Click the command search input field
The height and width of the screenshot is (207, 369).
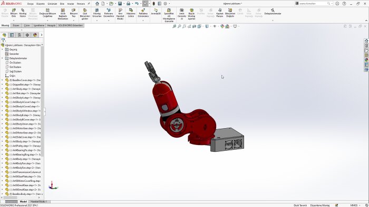pos(313,4)
